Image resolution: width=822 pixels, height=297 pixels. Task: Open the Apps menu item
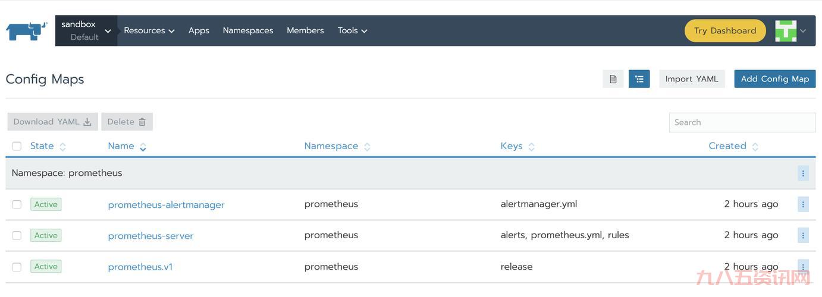199,31
